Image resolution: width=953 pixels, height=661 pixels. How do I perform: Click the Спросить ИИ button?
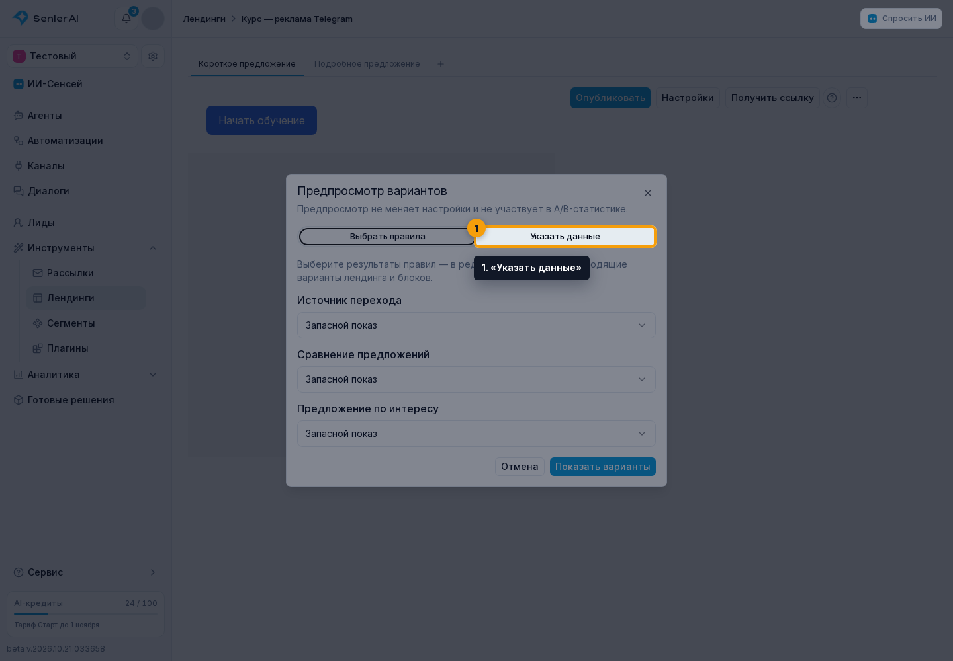901,19
